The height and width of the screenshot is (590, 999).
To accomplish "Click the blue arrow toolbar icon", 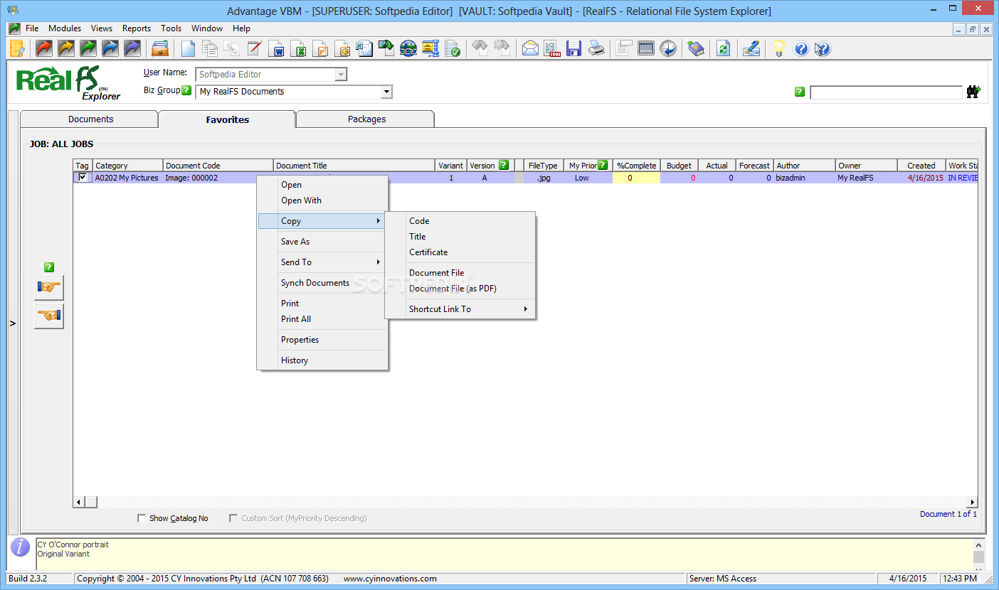I will [110, 48].
